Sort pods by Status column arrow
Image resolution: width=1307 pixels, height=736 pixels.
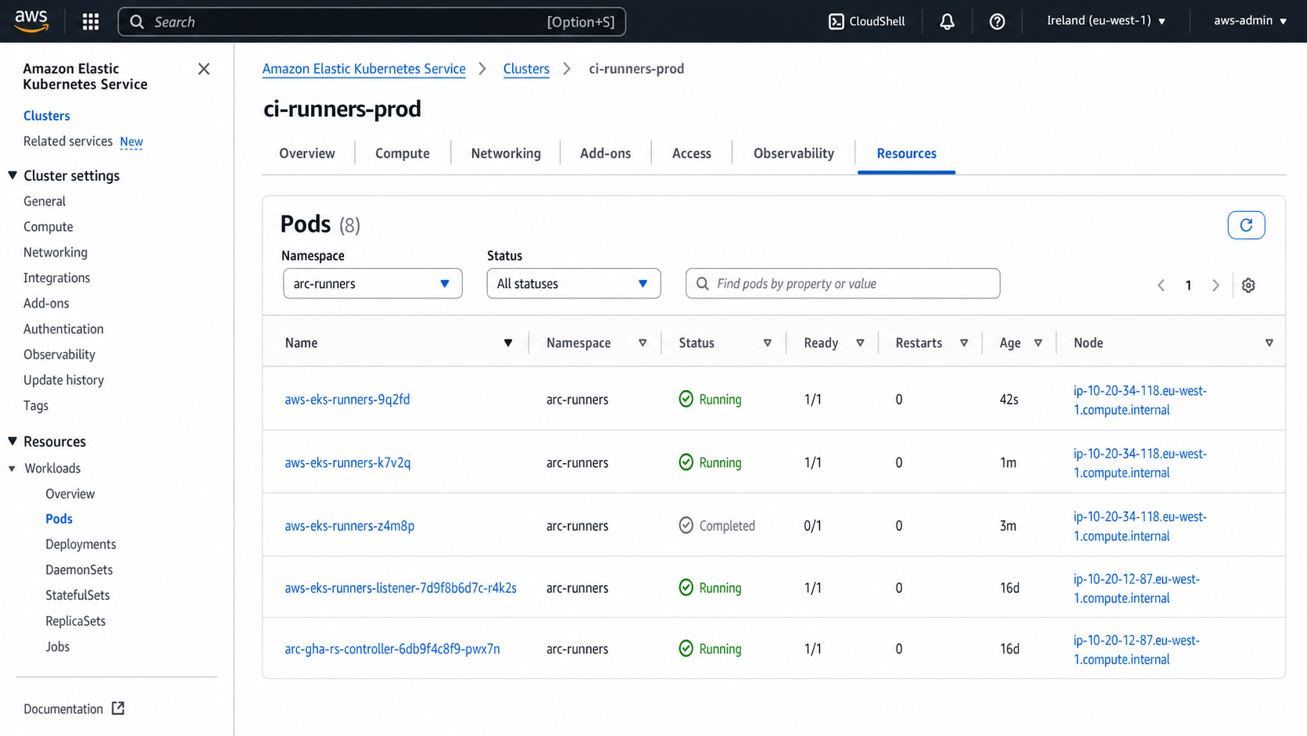pos(768,343)
